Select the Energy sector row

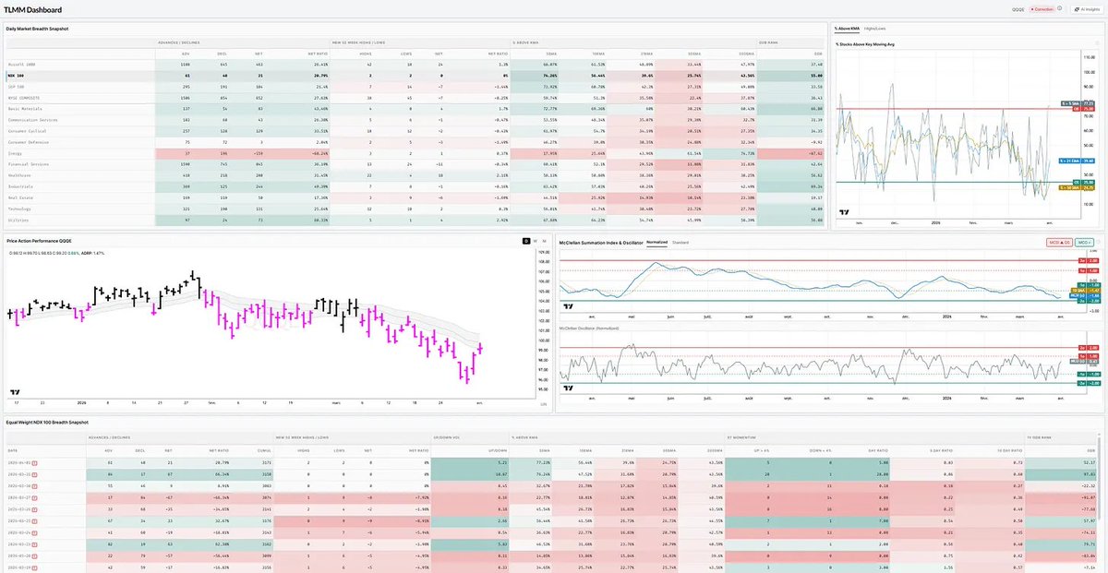pyautogui.click(x=415, y=153)
